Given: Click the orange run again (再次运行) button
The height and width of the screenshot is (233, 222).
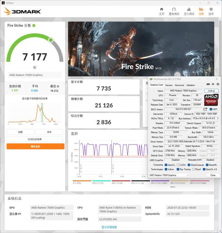Looking at the screenshot, I should point(35,146).
